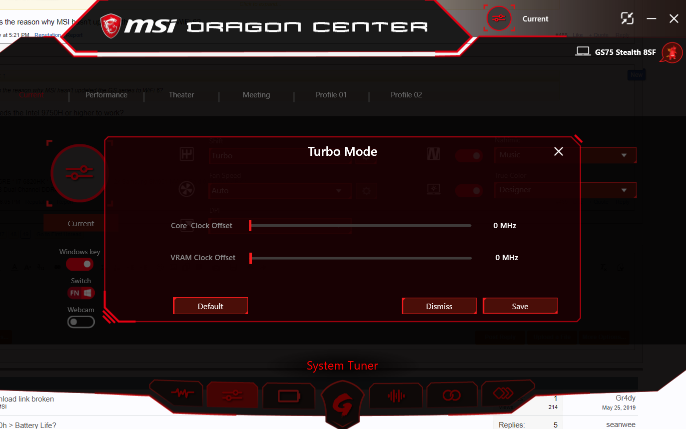Viewport: 686px width, 429px height.
Task: Open the Mobile Center linked-rings icon
Action: pos(451,396)
